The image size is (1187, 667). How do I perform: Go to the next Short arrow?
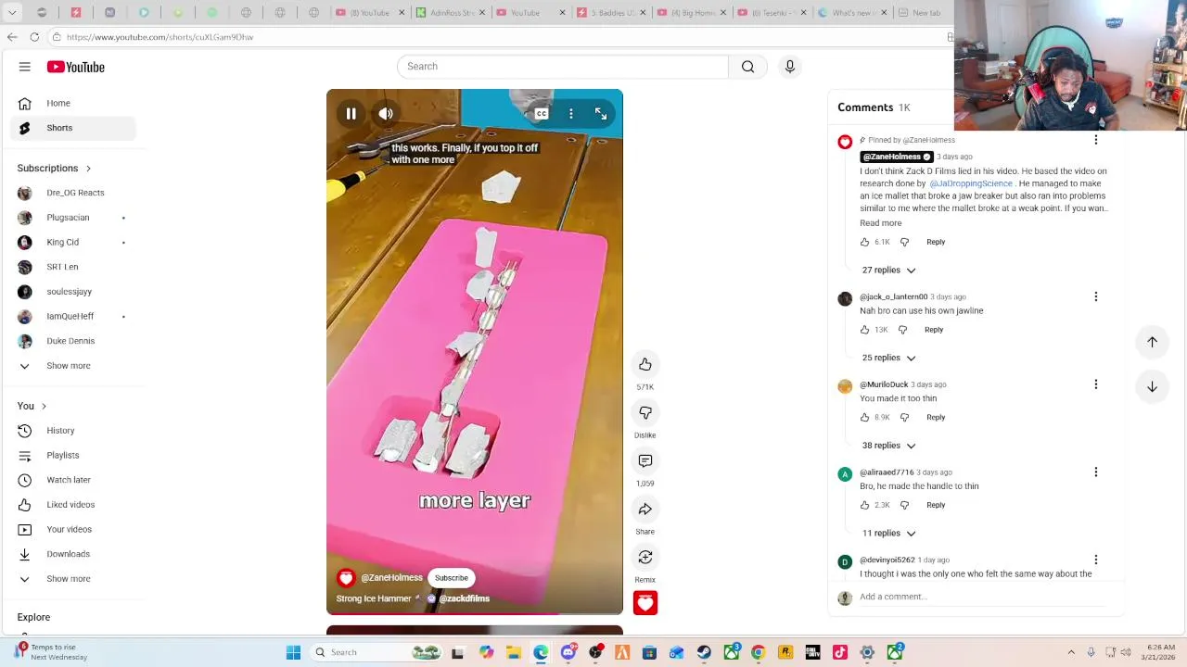1152,387
